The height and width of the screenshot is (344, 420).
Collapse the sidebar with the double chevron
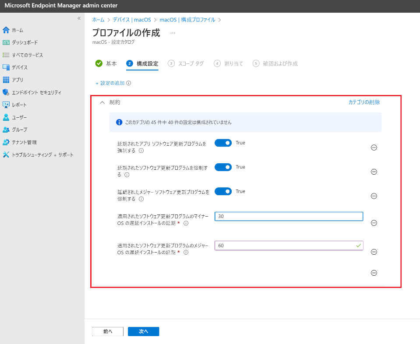point(79,18)
